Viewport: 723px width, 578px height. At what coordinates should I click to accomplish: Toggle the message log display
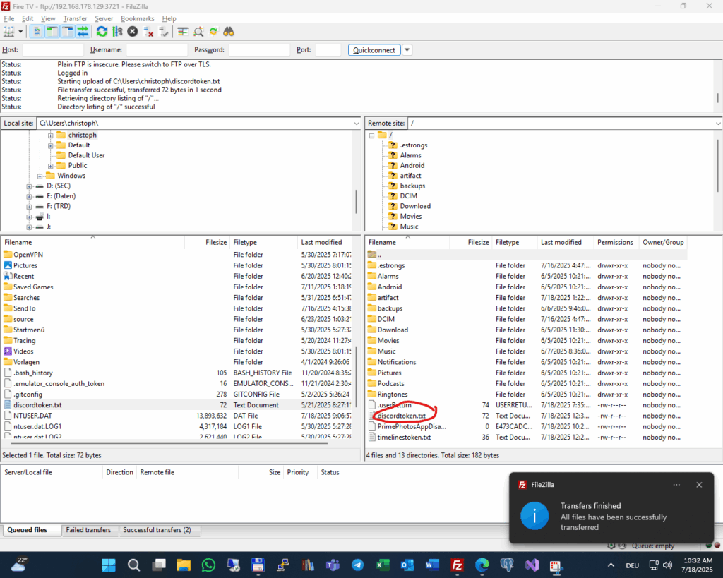click(36, 32)
